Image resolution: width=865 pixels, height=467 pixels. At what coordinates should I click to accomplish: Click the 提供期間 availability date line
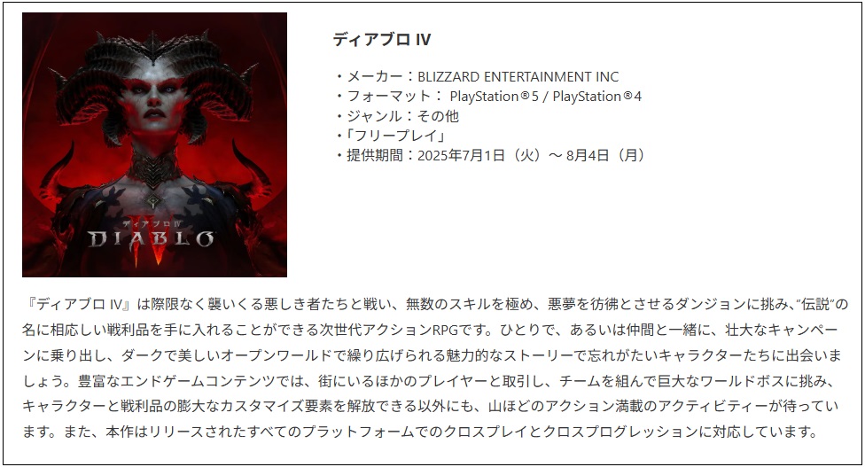[x=490, y=155]
